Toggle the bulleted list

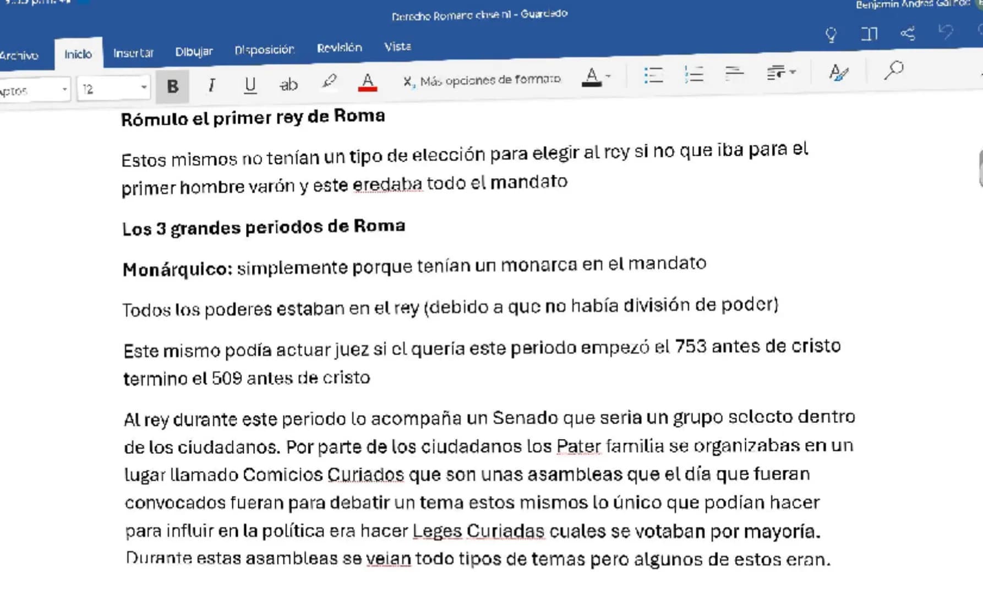pos(653,74)
